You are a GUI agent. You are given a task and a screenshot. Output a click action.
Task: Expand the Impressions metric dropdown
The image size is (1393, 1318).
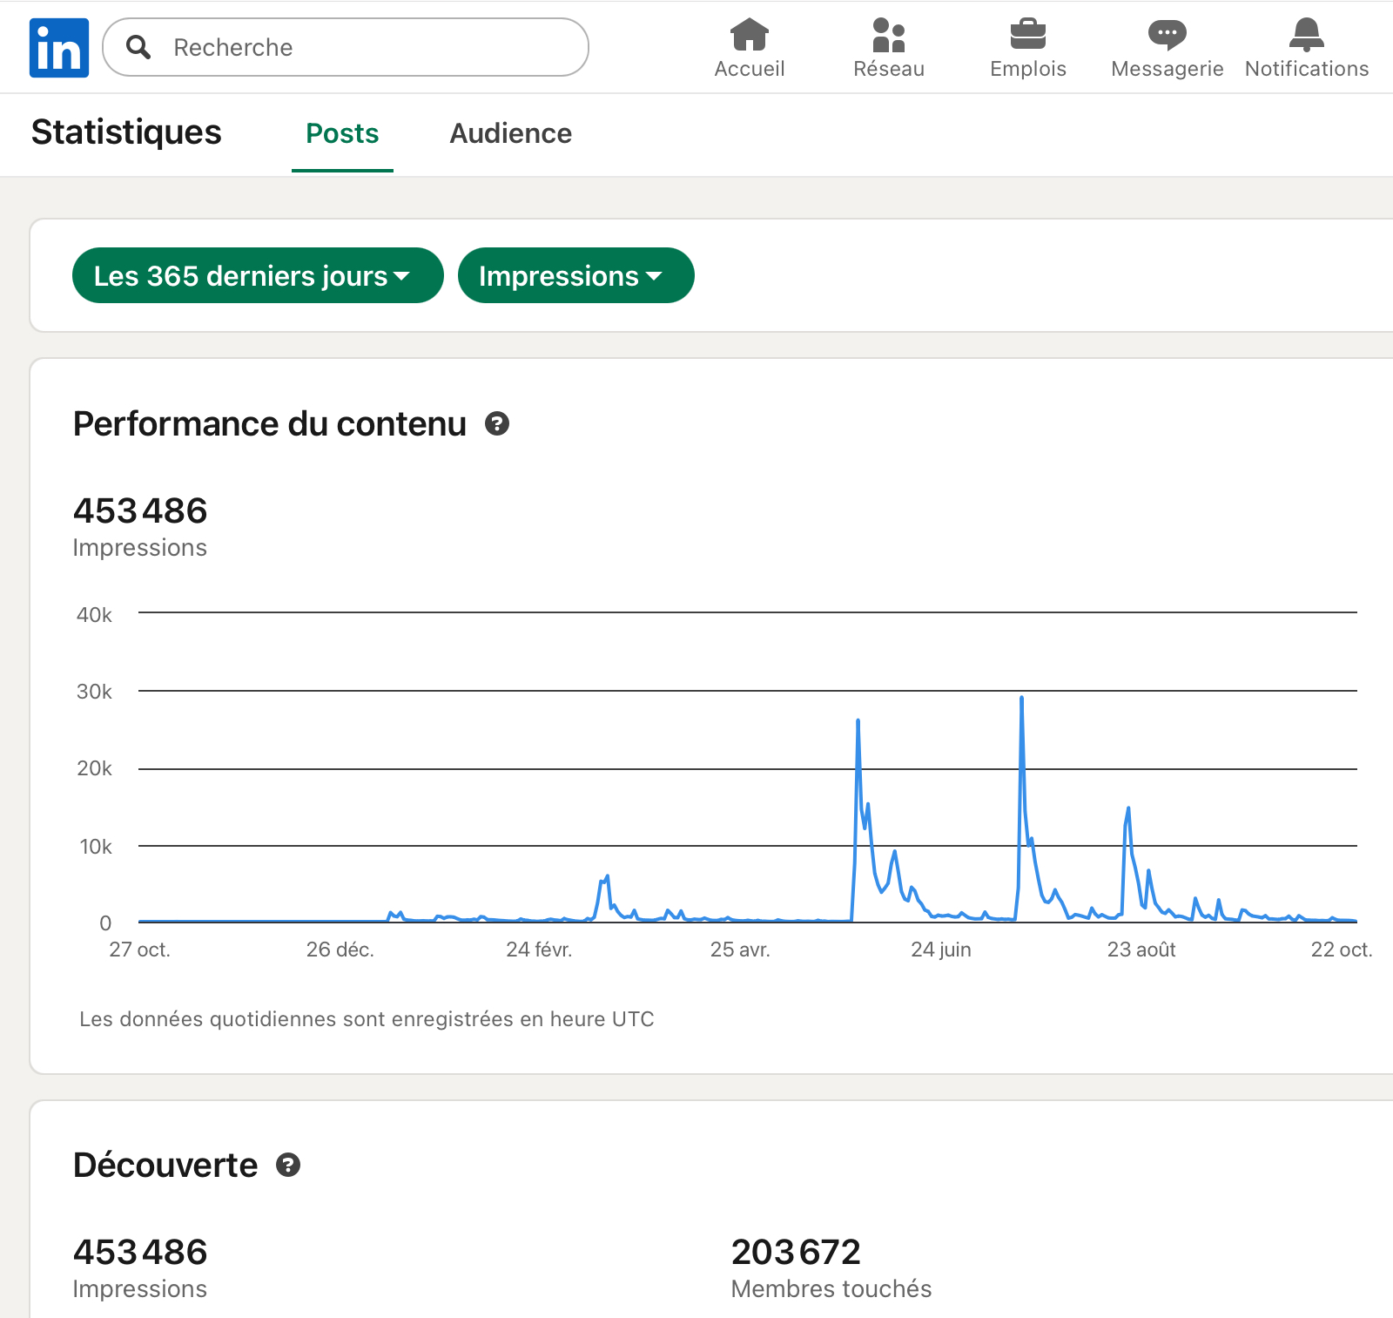click(575, 276)
